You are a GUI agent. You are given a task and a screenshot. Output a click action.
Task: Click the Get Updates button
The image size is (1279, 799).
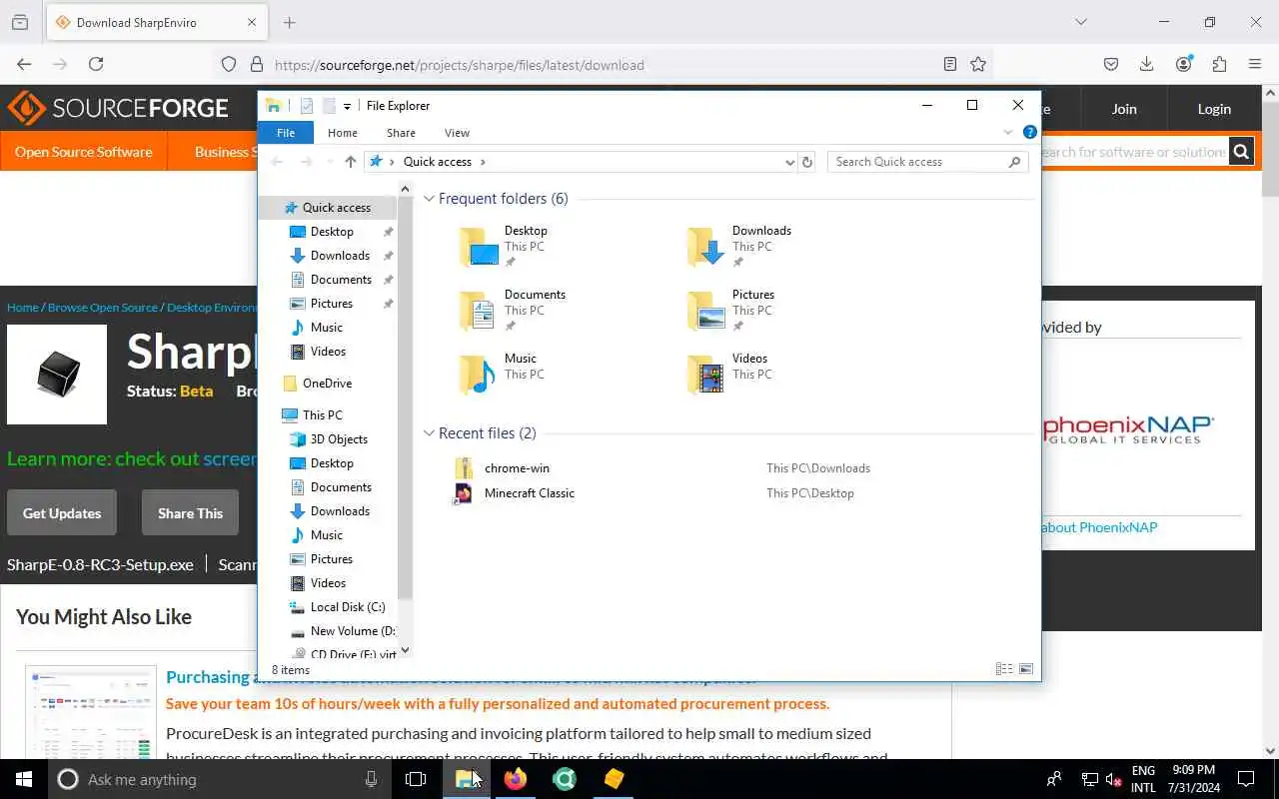tap(62, 513)
